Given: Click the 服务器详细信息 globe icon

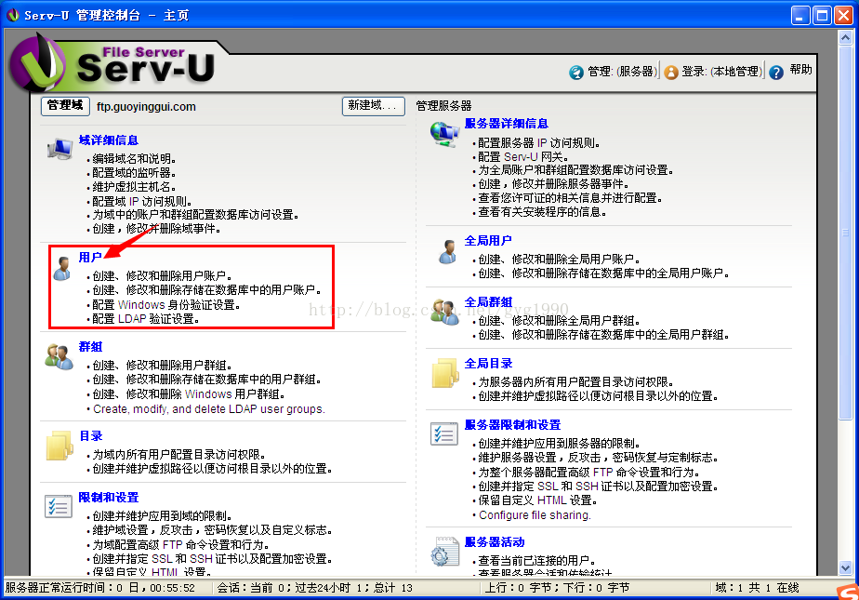Looking at the screenshot, I should click(444, 134).
